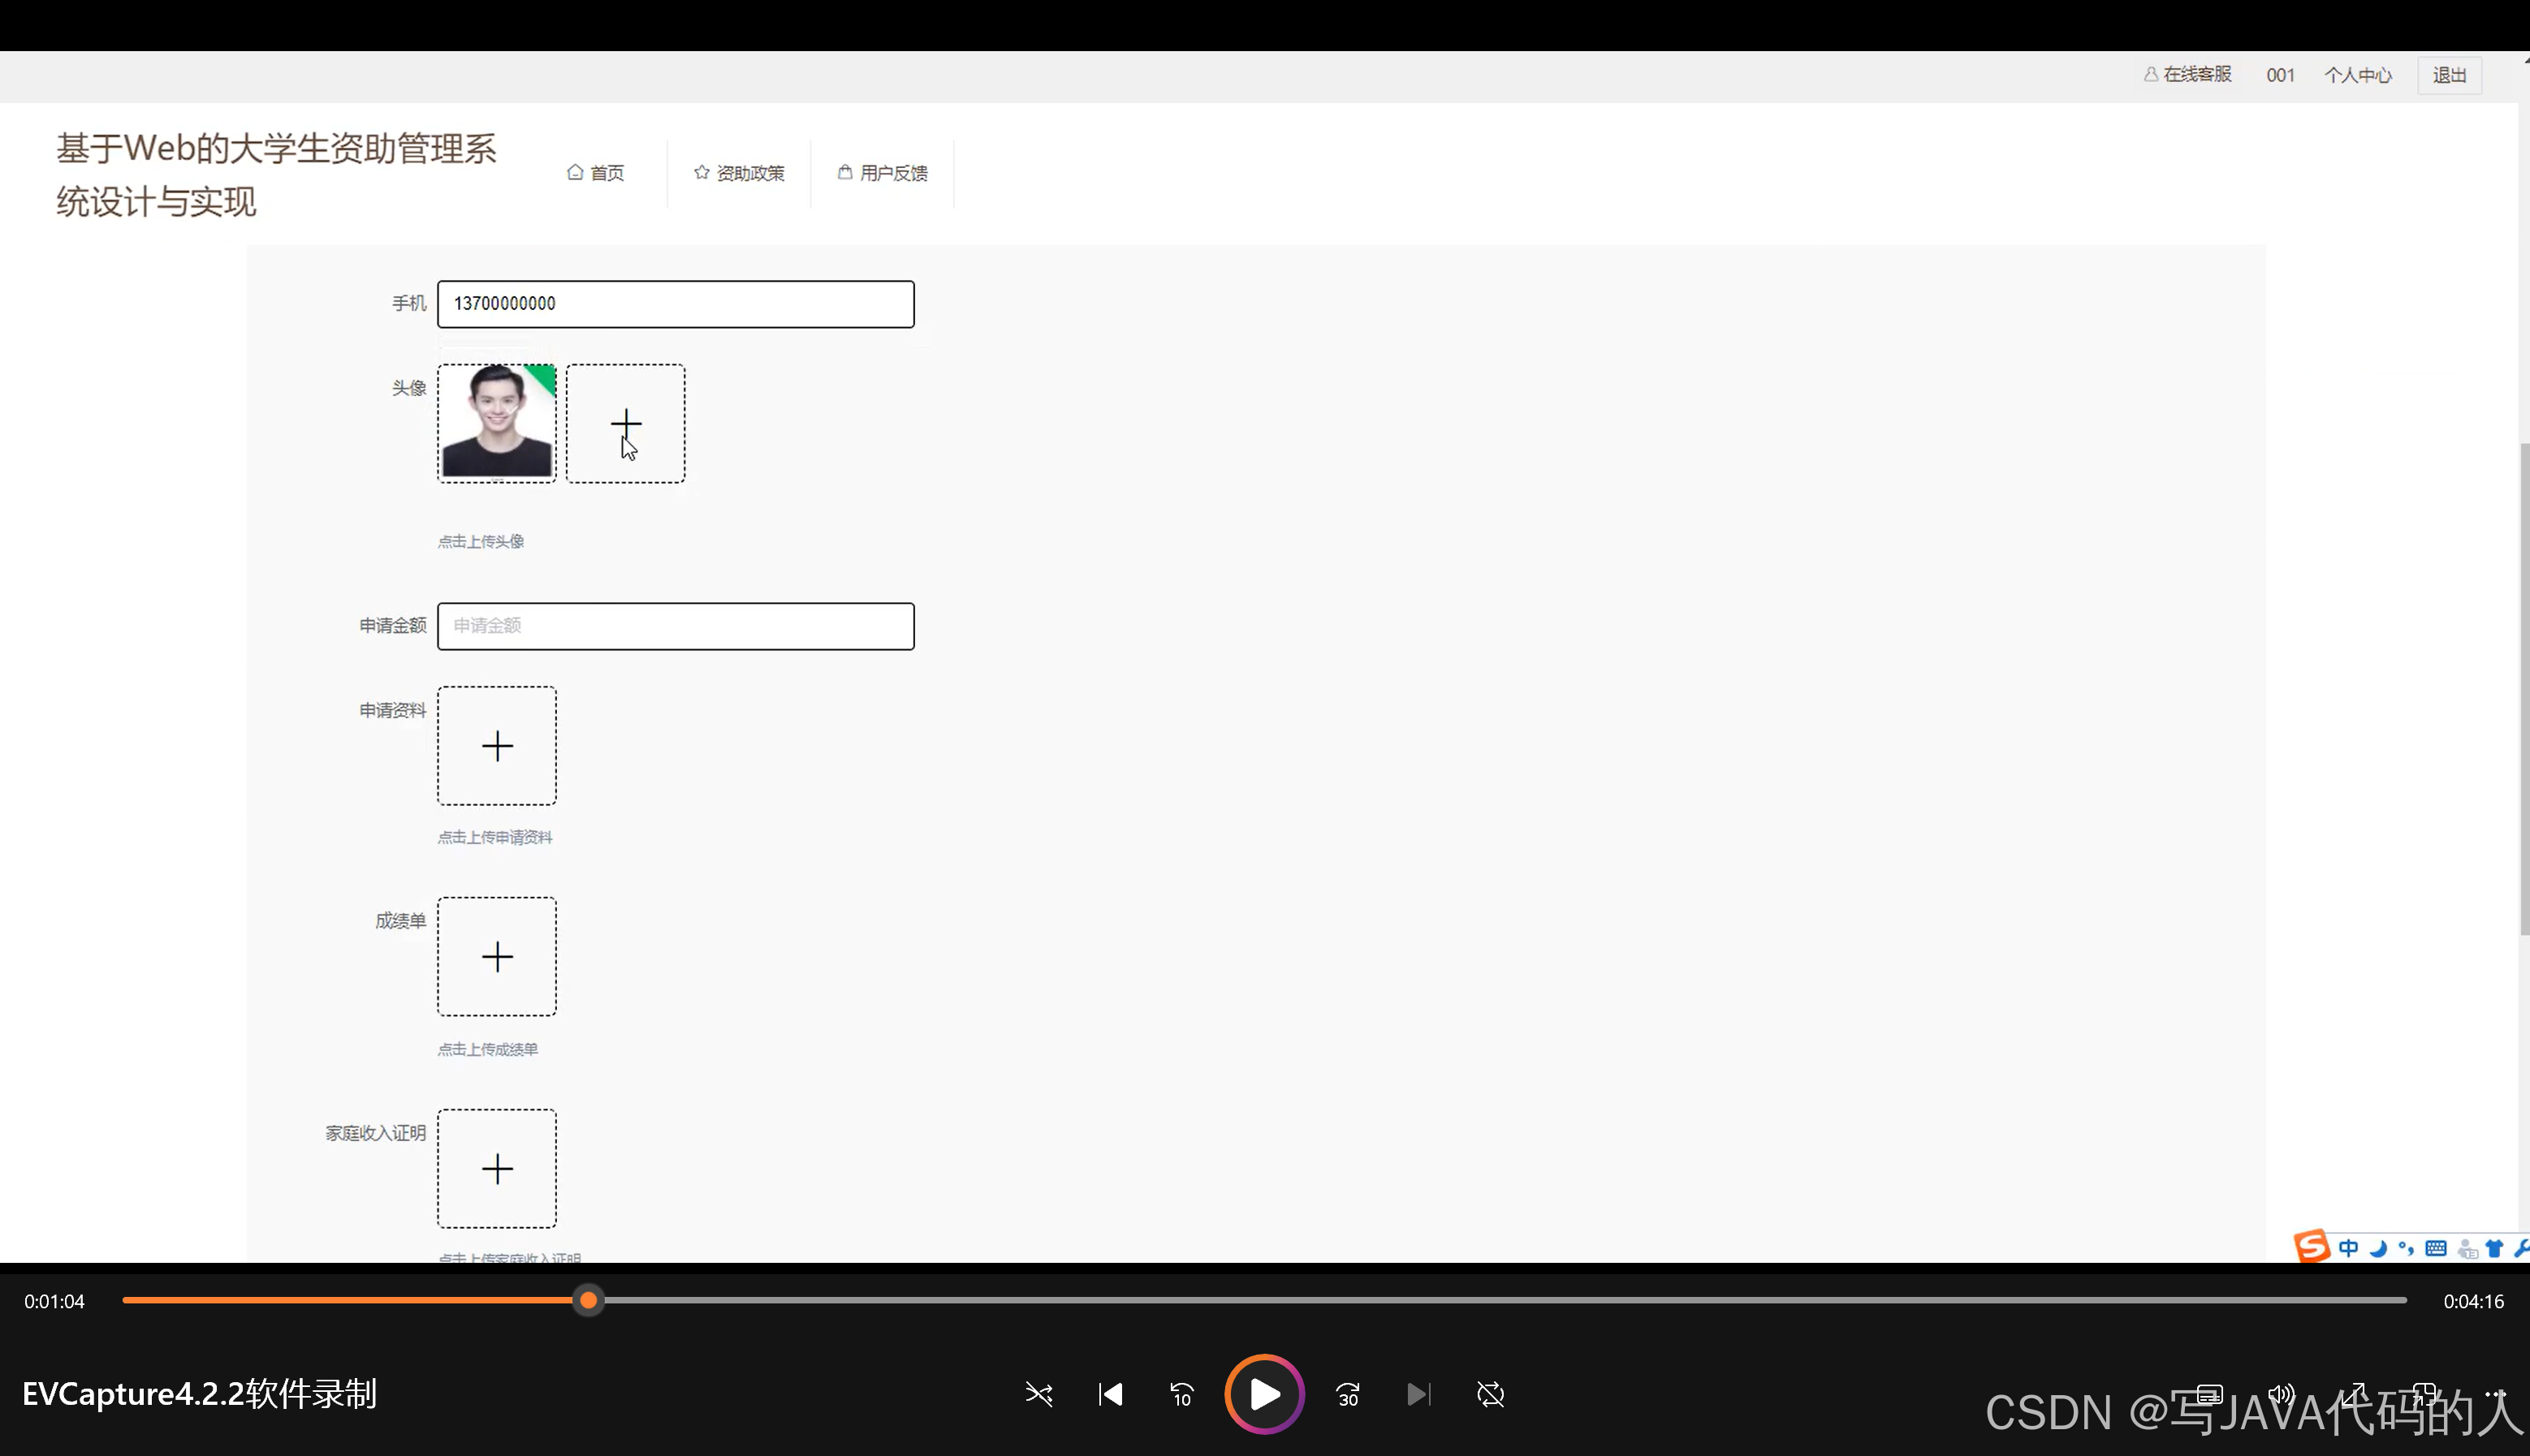Open the volume control
Viewport: 2530px width, 1456px height.
click(2281, 1394)
